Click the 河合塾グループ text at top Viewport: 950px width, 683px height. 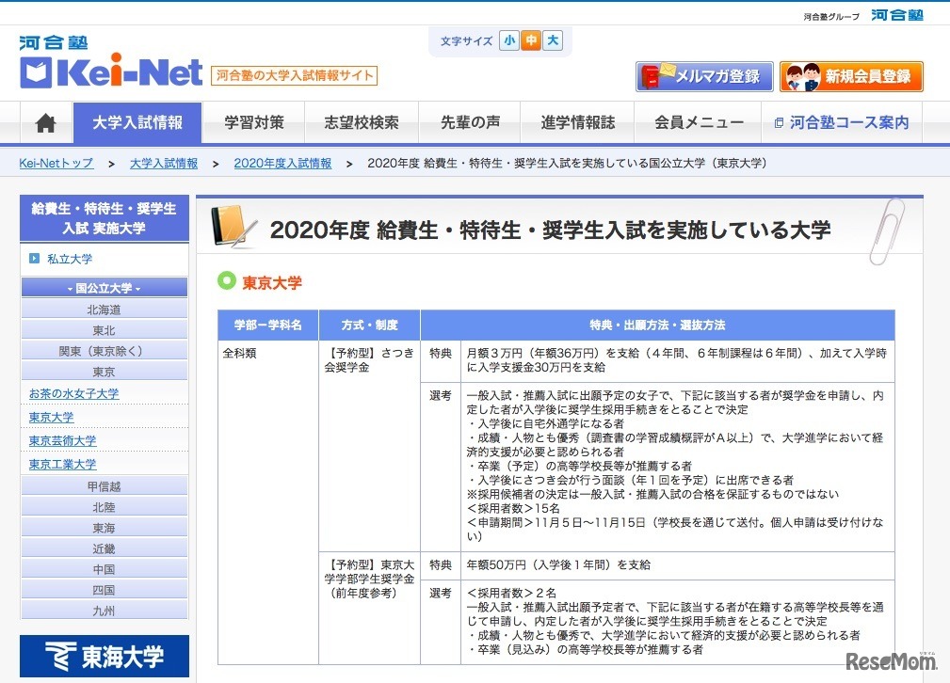(831, 16)
